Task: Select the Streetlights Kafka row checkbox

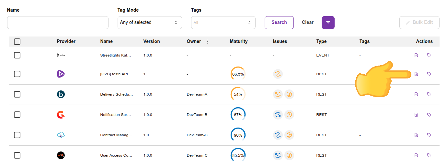Action: 17,55
